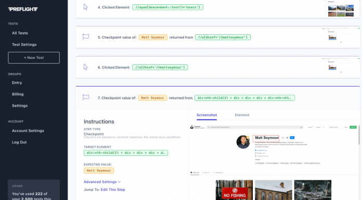Open step 4 screenshot thumbnail
Image resolution: width=362 pixels, height=200 pixels.
click(x=341, y=9)
